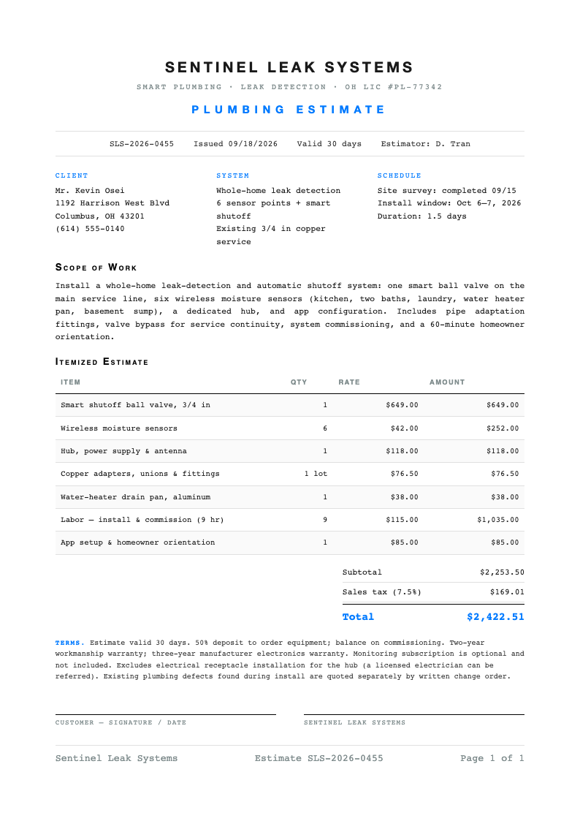The image size is (580, 821).
Task: Select the license tagline OH LIC #PL-77342
Action: coord(393,87)
